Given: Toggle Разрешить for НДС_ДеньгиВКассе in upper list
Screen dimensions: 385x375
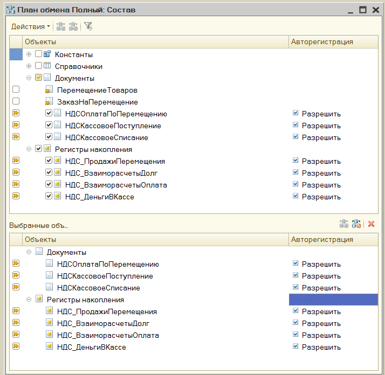Looking at the screenshot, I should [x=295, y=196].
